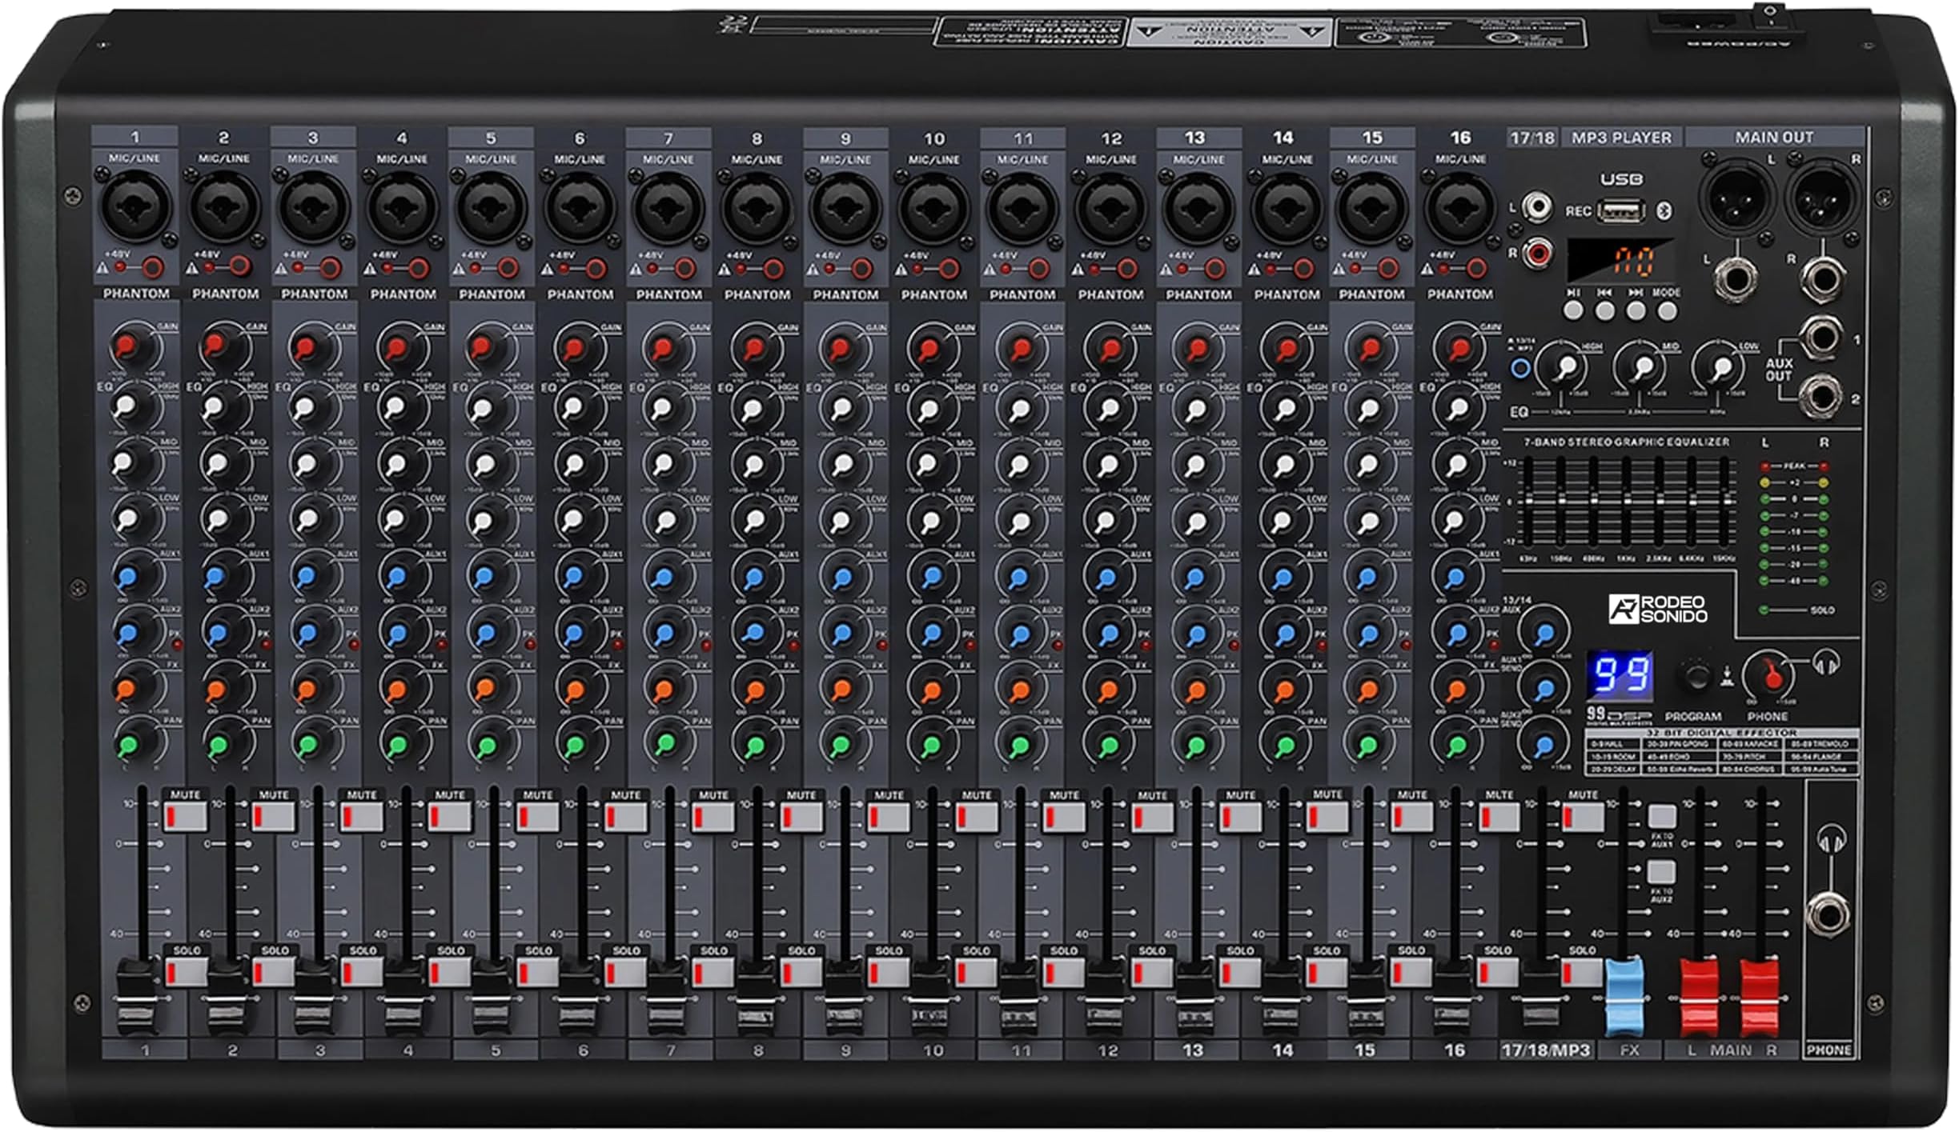Click the red MAIN R fader cap
Screen dimensions: 1959x1132
coord(1760,997)
